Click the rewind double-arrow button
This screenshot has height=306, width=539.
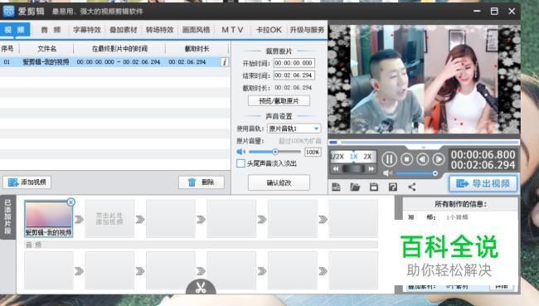[x=336, y=169]
